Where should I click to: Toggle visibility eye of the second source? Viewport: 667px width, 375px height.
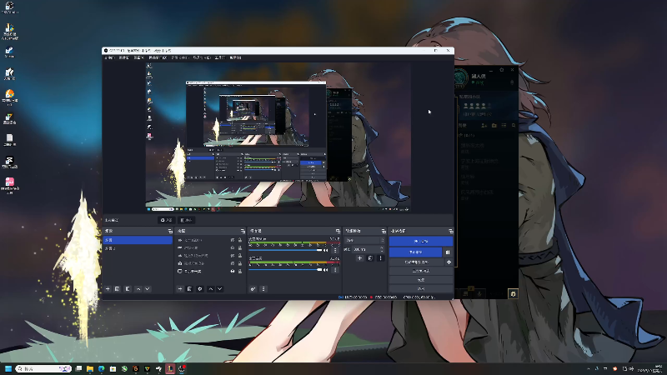point(233,247)
